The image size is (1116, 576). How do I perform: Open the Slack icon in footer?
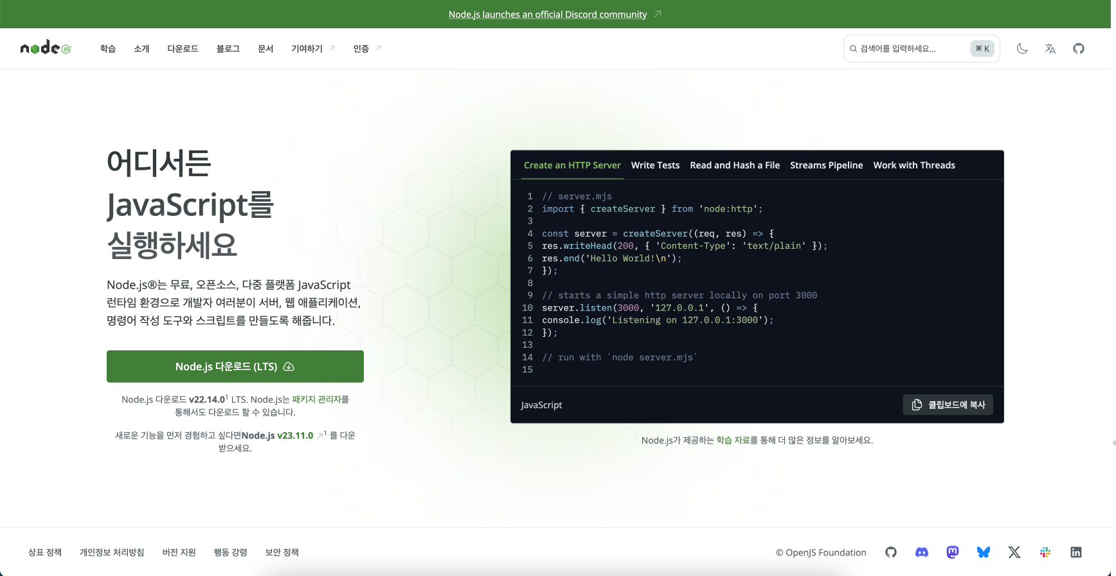point(1045,552)
